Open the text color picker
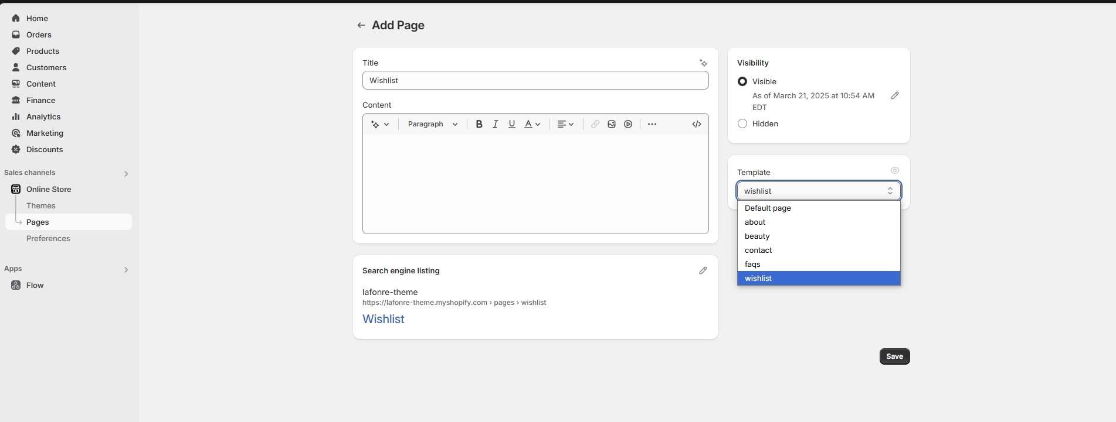 pos(532,124)
